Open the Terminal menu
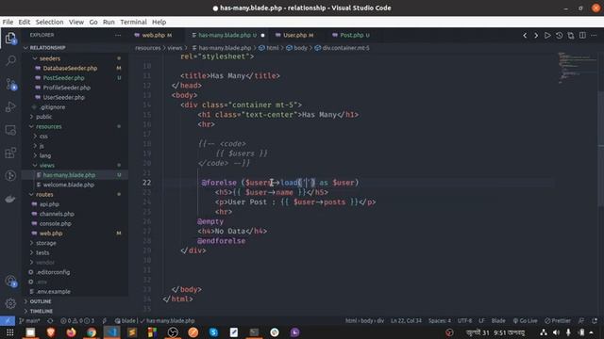This screenshot has width=604, height=339. pos(133,22)
